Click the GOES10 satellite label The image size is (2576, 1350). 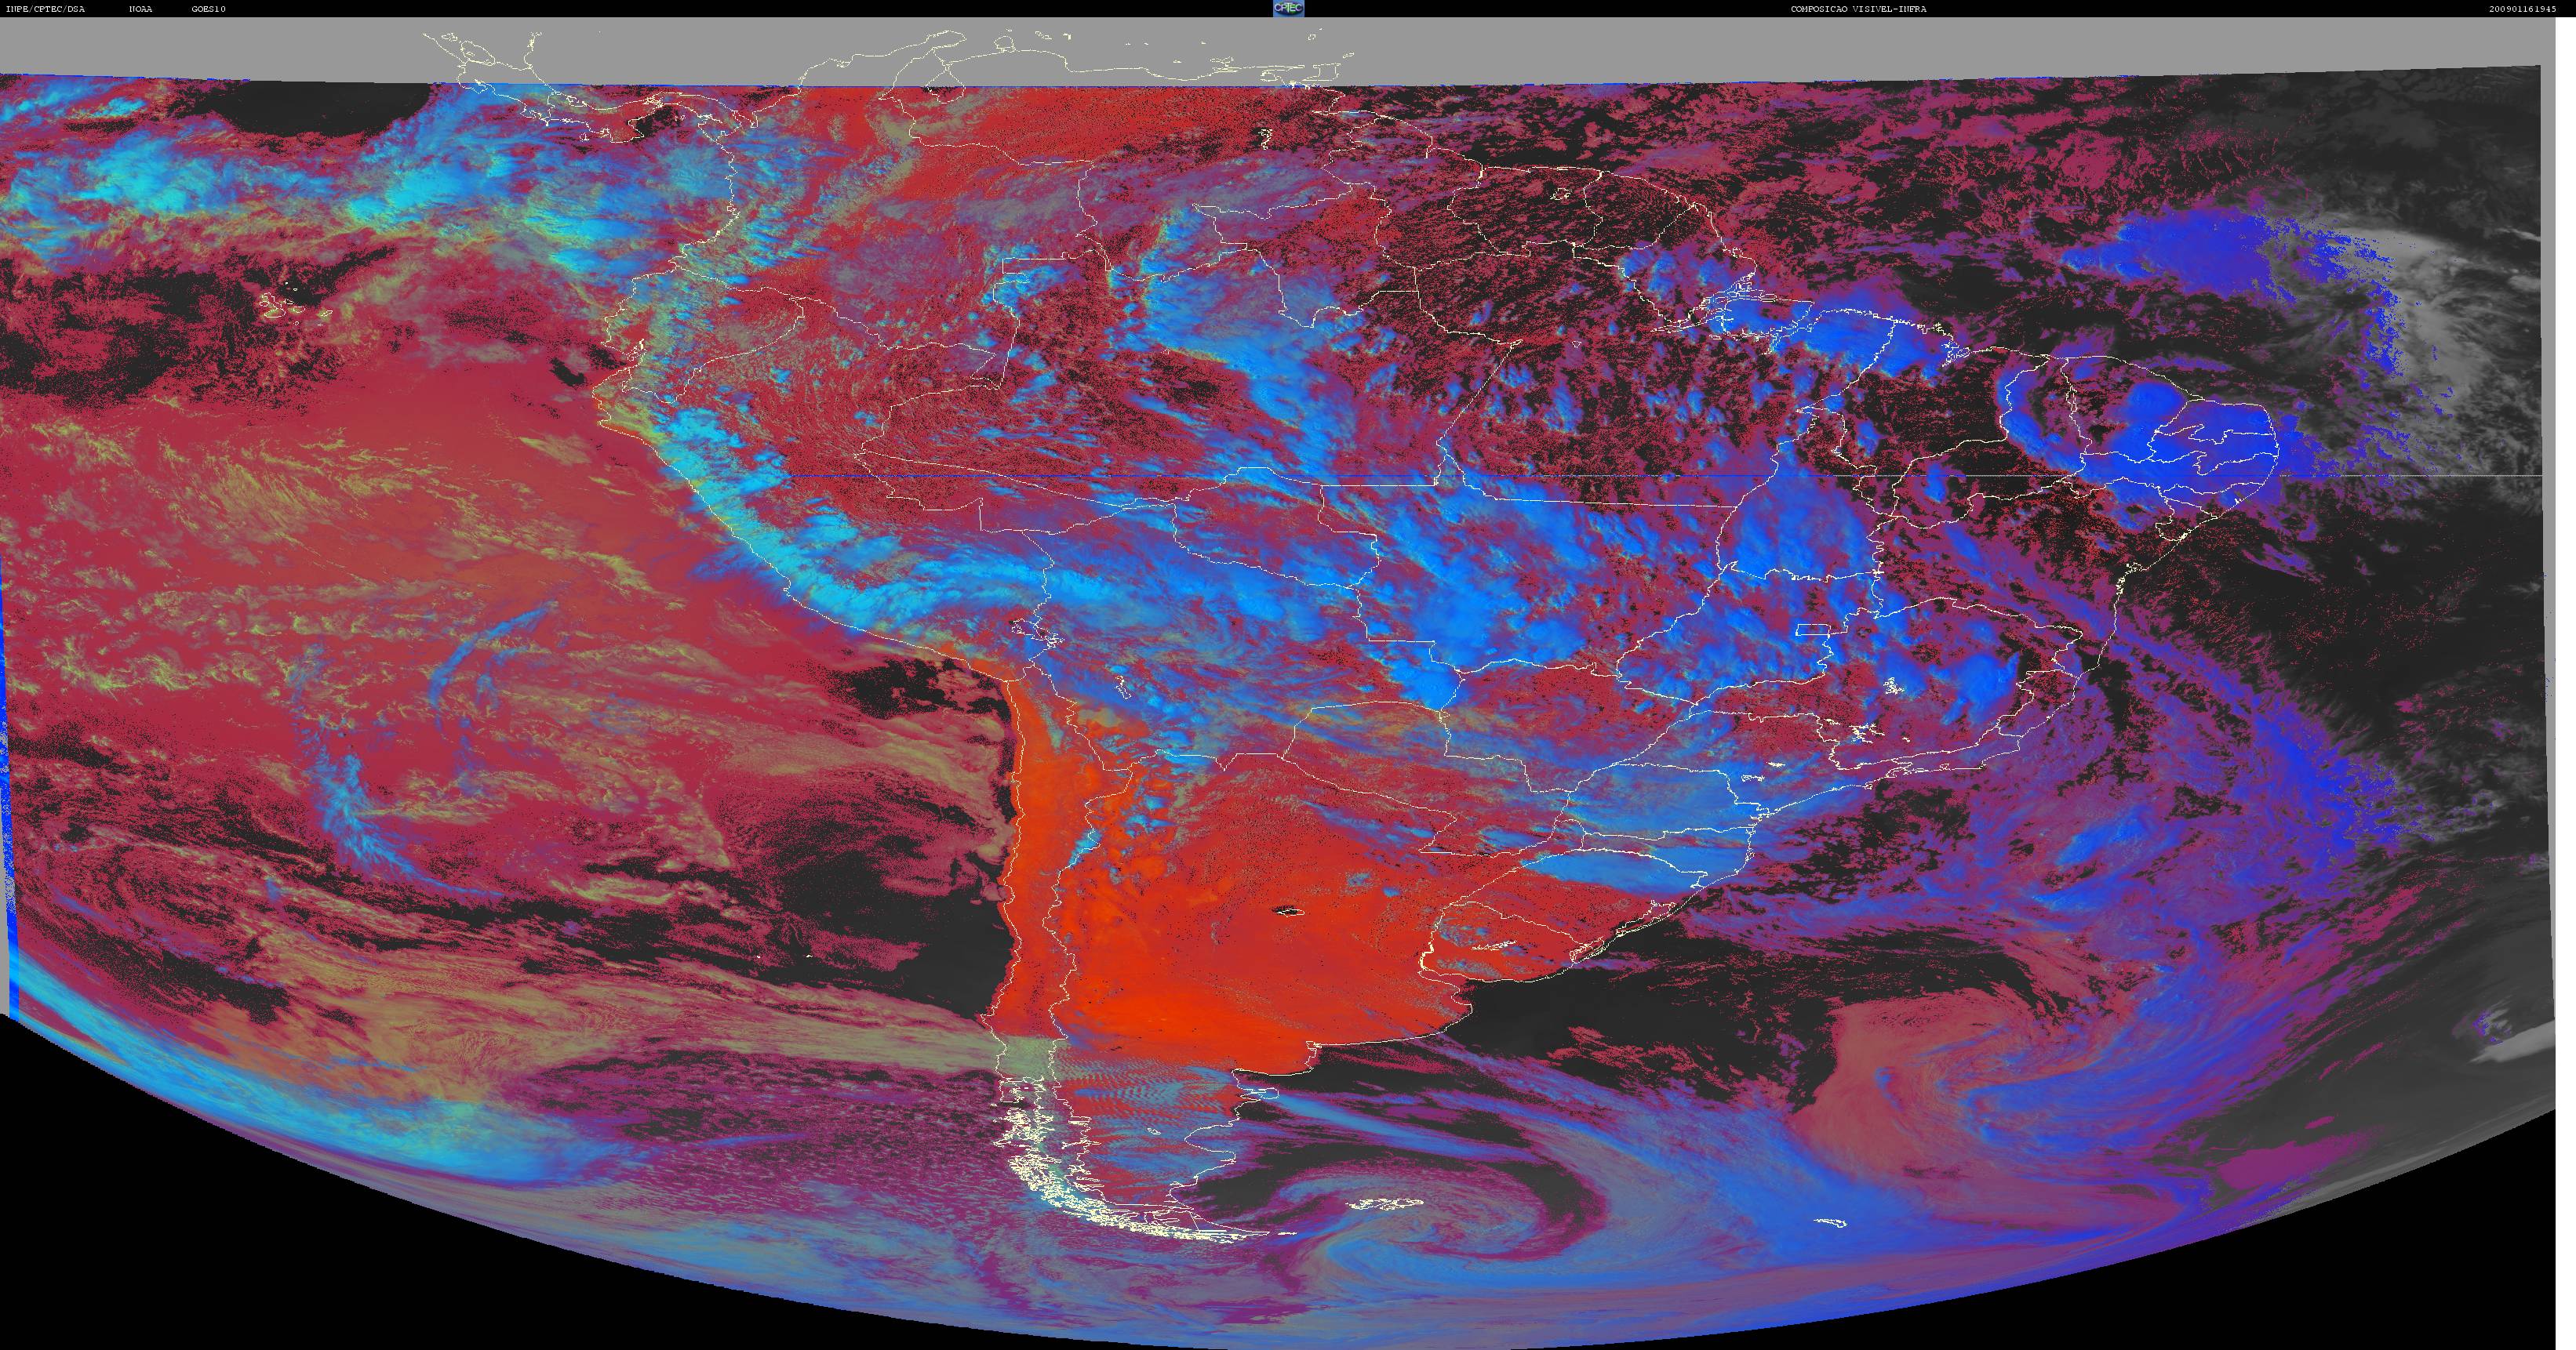[209, 9]
